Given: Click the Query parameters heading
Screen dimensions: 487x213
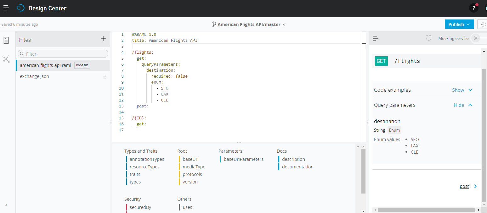Looking at the screenshot, I should (x=394, y=105).
